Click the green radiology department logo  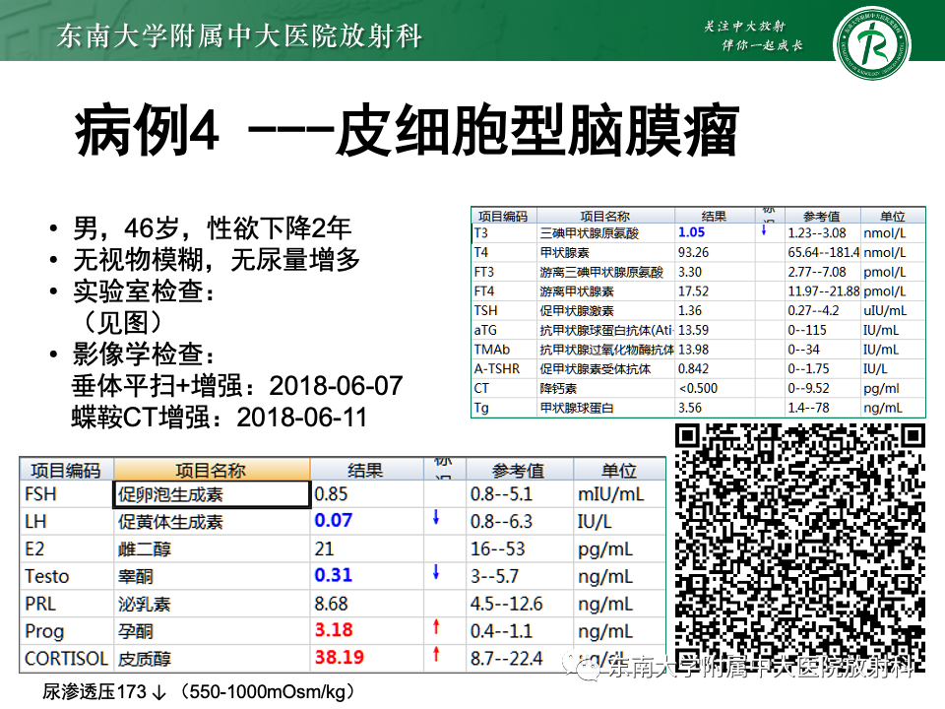871,44
